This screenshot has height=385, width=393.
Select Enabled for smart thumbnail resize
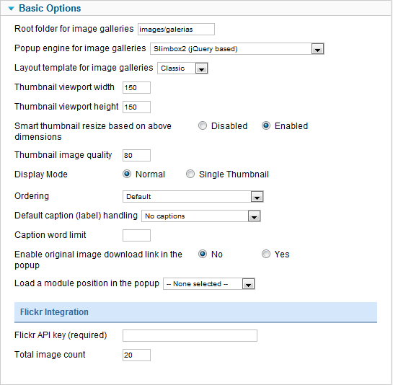[266, 125]
